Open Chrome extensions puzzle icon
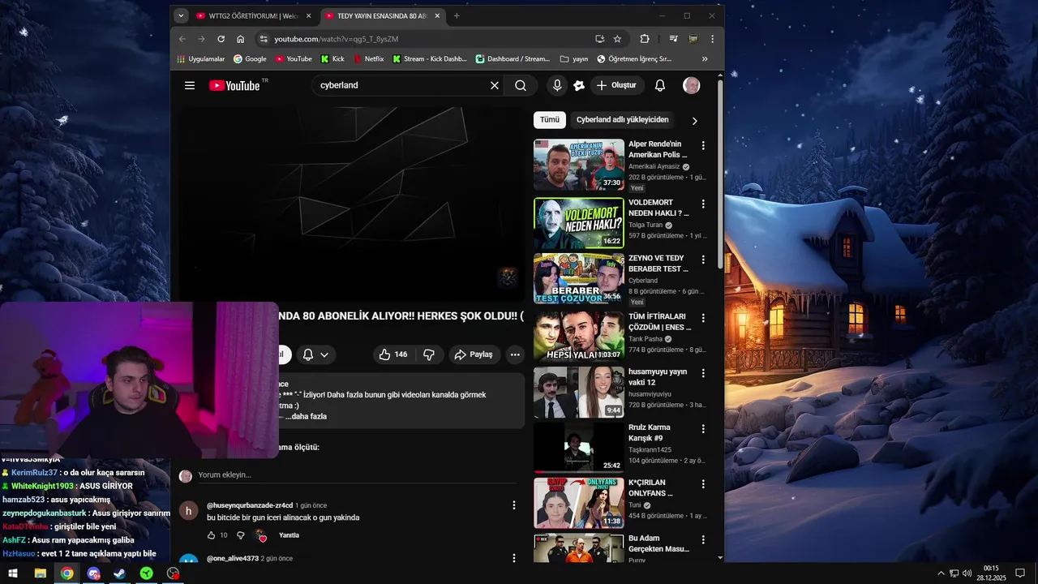Viewport: 1038px width, 584px height. (x=645, y=39)
